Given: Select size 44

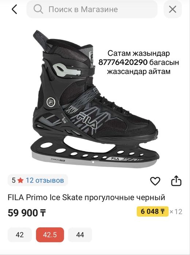Looking at the screenshot, I should point(80,235).
